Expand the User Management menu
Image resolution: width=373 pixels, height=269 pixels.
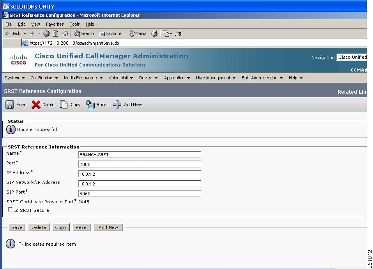(216, 78)
